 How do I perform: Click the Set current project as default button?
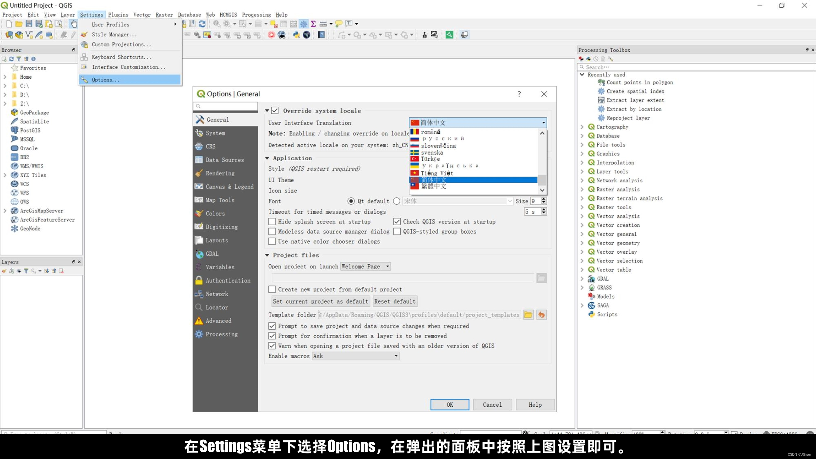tap(320, 301)
